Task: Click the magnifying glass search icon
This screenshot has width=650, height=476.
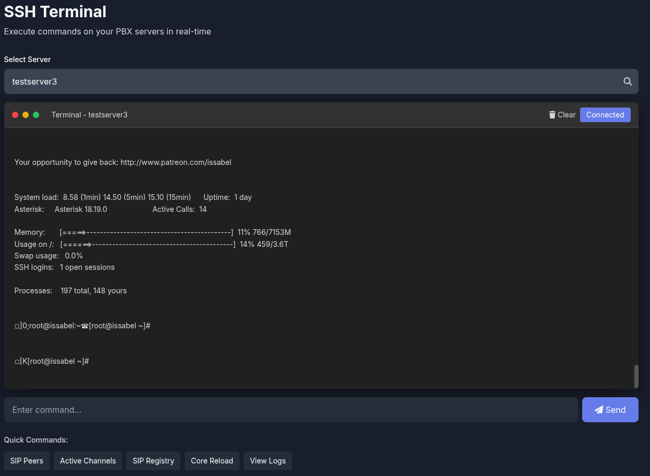Action: coord(627,81)
